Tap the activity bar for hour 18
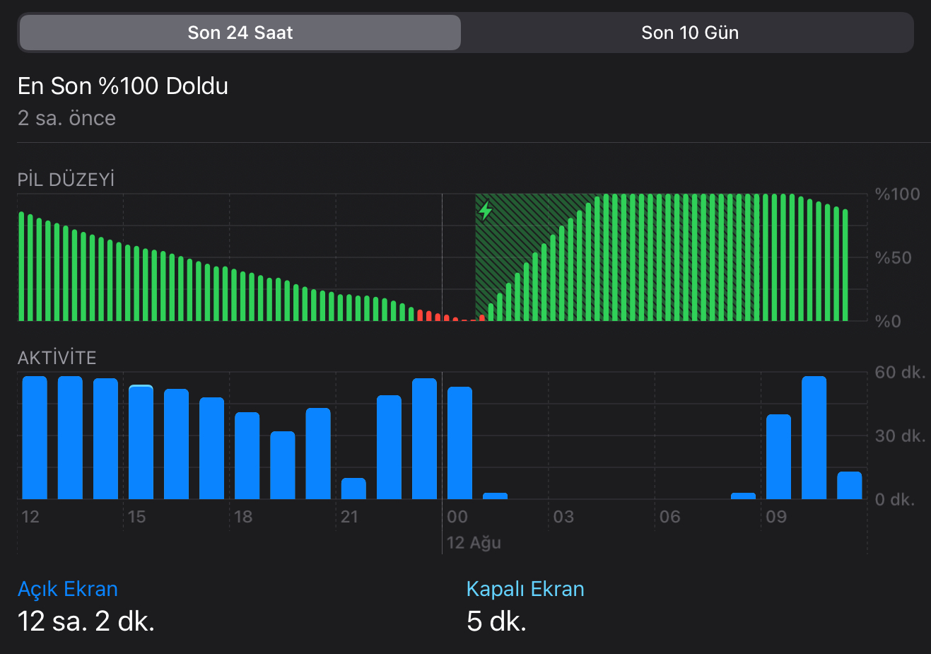 click(x=247, y=455)
